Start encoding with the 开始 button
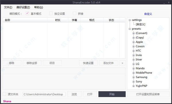Screen dimensions: 172x104 (x=112, y=94)
